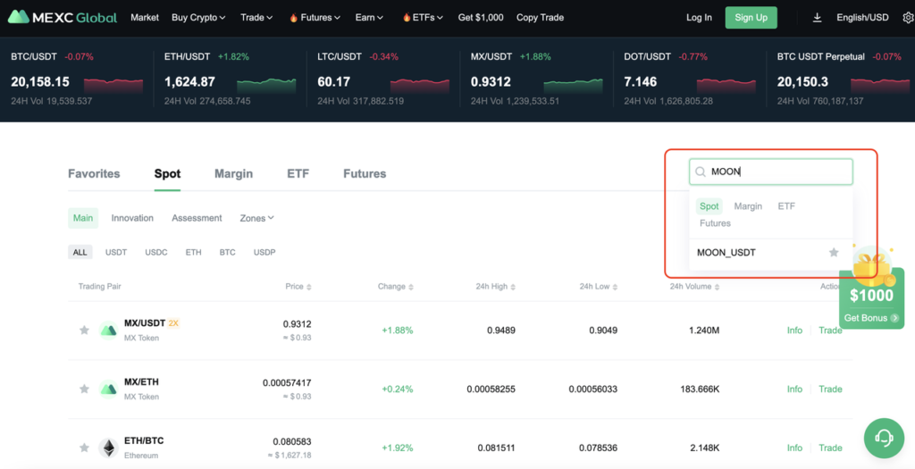
Task: Expand the Buy Crypto dropdown
Action: pos(198,18)
